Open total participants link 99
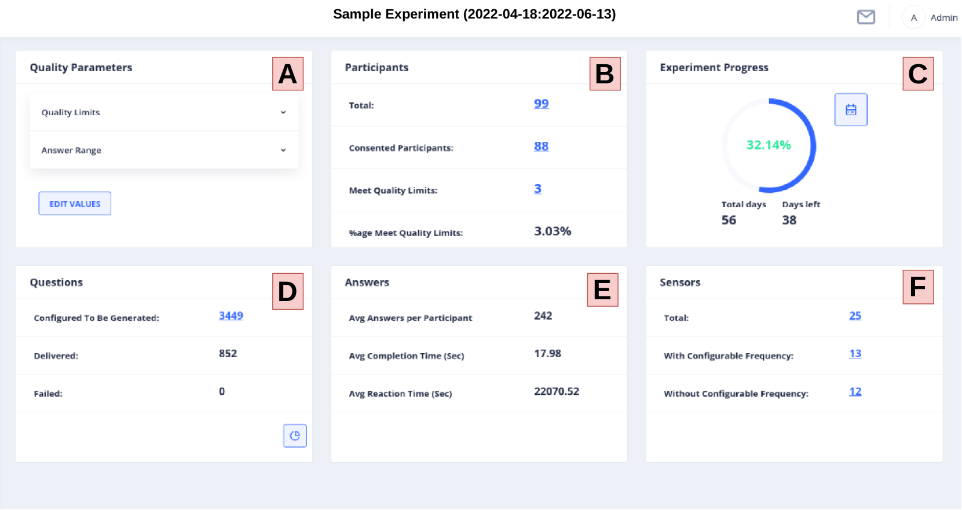Screen dimensions: 962x510 (x=541, y=104)
